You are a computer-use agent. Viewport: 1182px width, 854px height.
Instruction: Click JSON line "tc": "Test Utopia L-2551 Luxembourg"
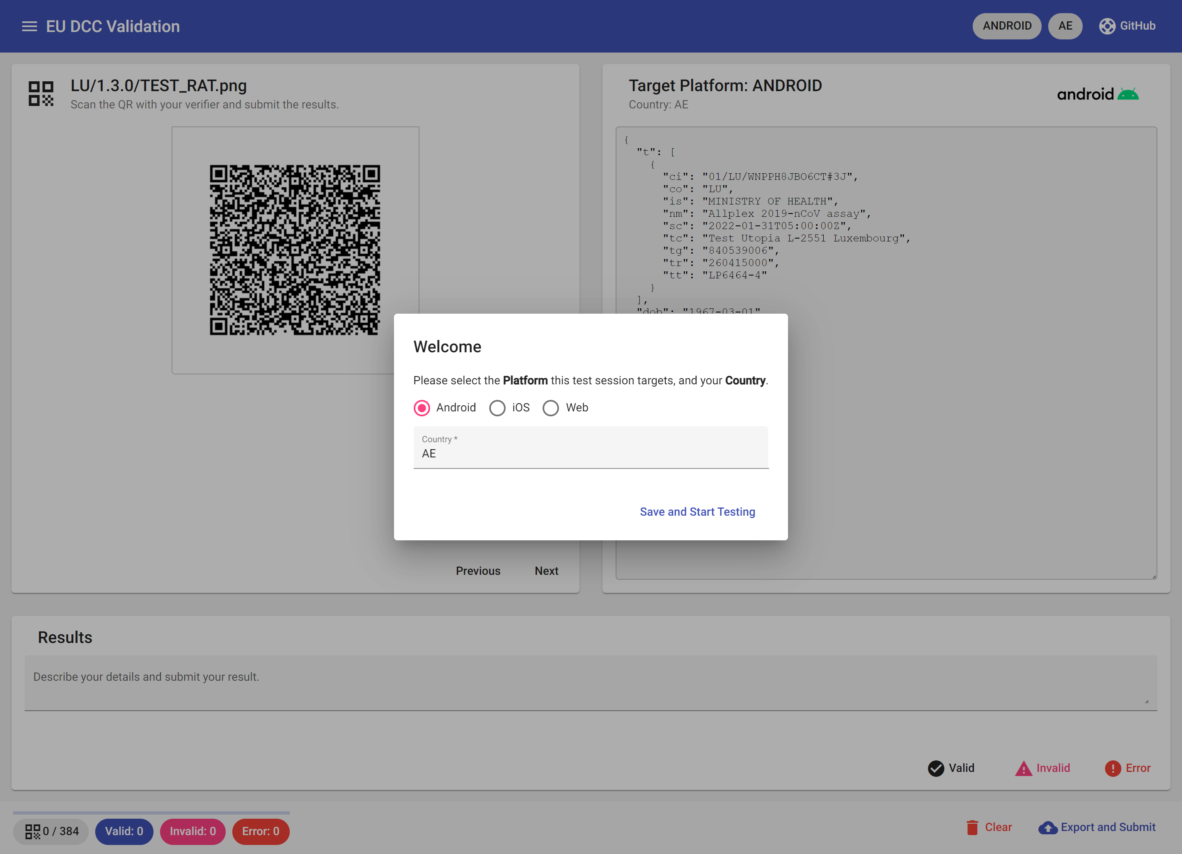(x=786, y=238)
